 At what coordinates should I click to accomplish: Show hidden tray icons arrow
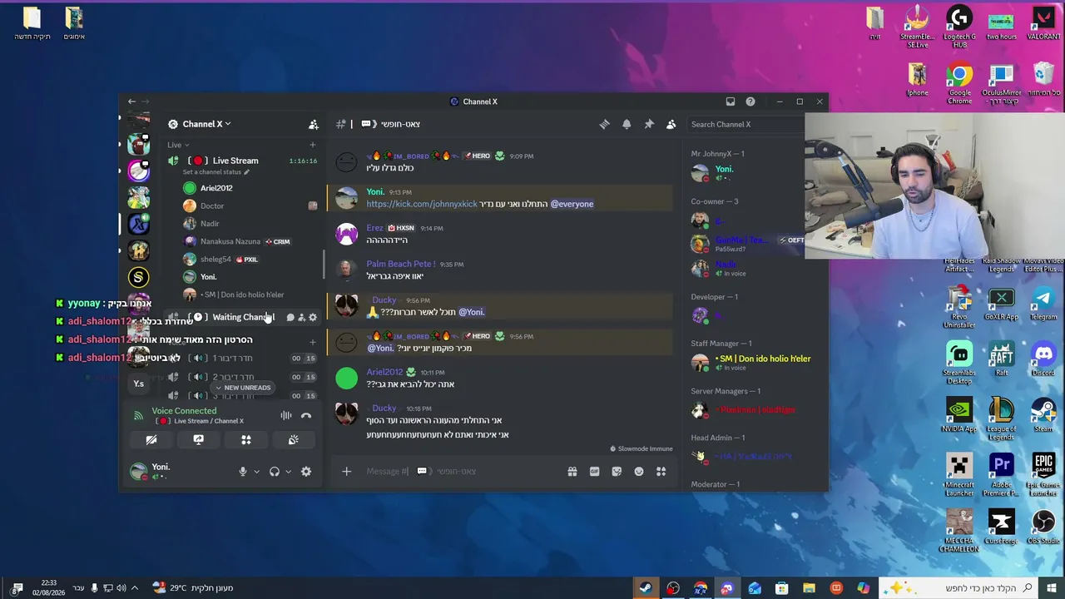(x=135, y=587)
